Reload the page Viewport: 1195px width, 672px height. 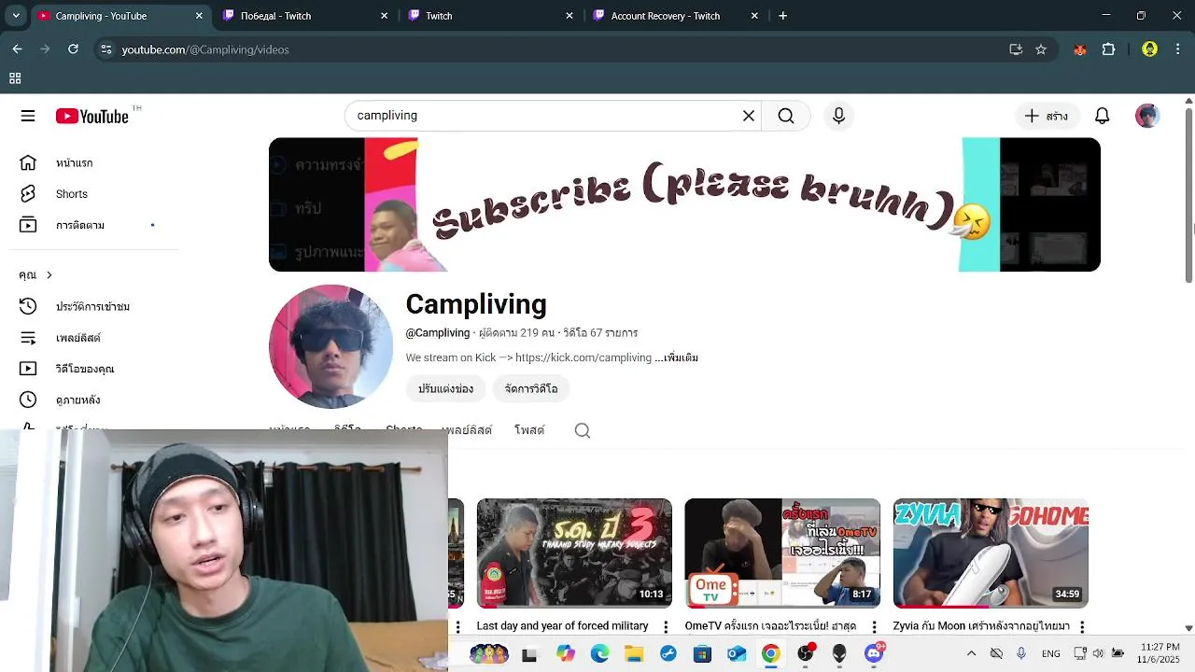[x=73, y=49]
